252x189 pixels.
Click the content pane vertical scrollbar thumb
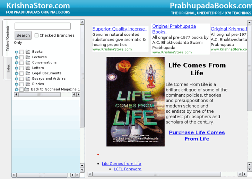click(x=250, y=68)
